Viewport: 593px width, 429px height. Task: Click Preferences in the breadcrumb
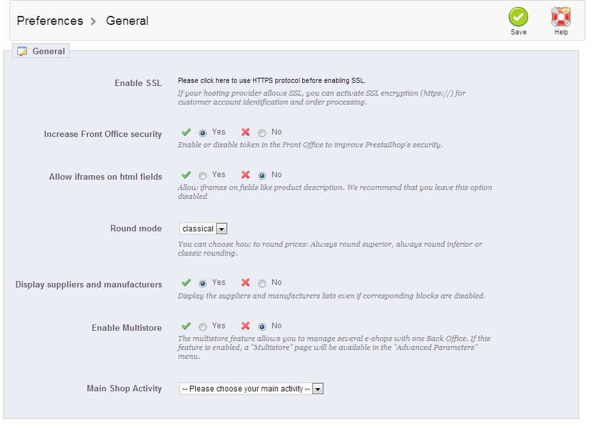tap(50, 21)
